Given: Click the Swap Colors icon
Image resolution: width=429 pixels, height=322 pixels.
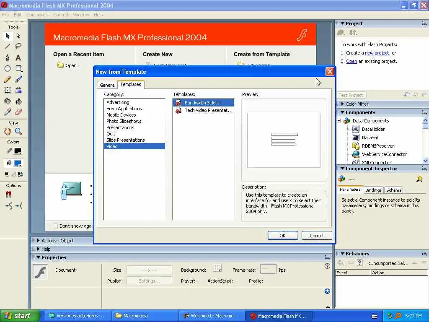Looking at the screenshot, I should click(x=21, y=174).
